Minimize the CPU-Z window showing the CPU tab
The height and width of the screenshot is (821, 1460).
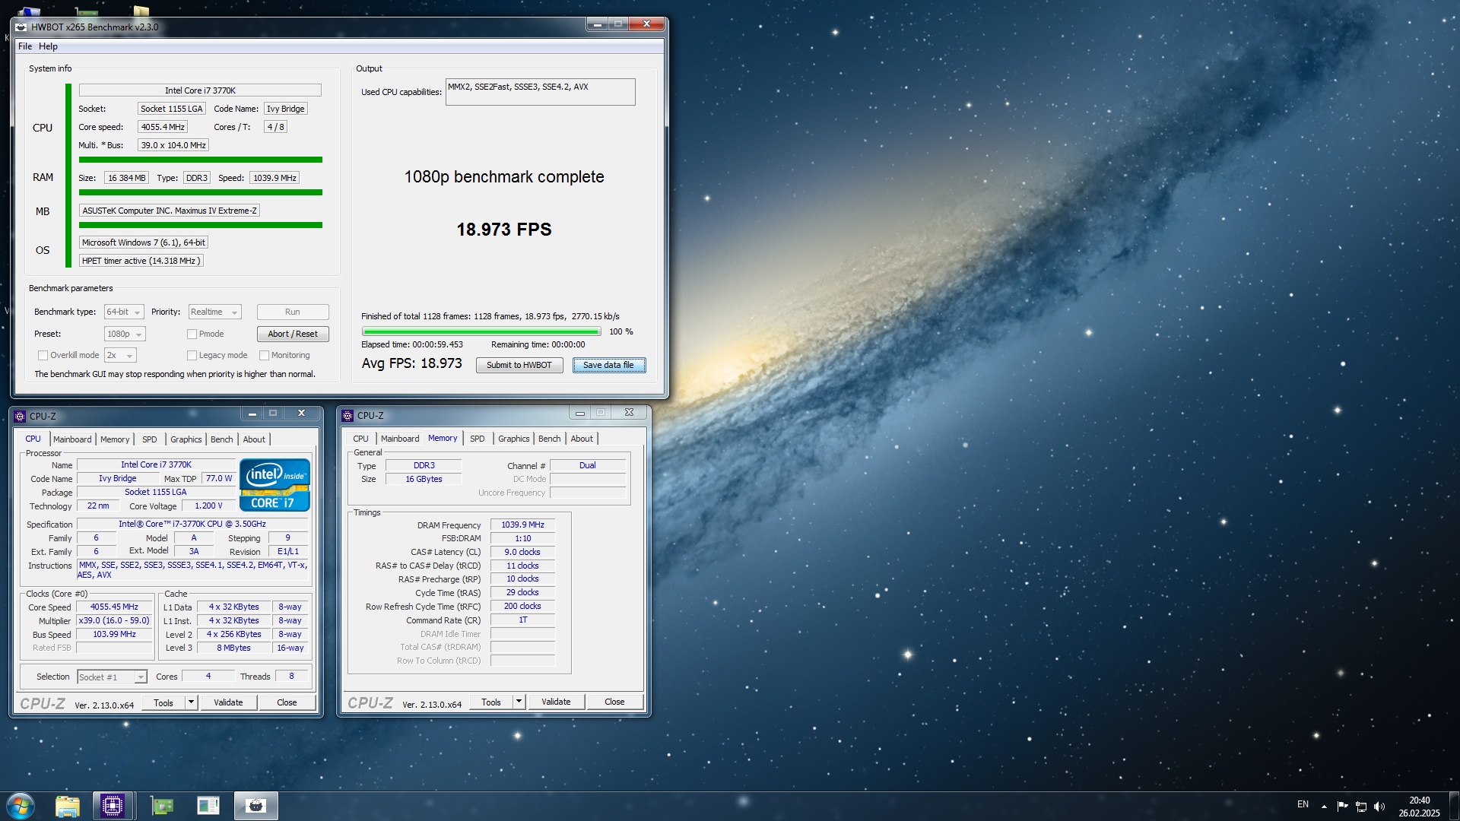coord(252,414)
